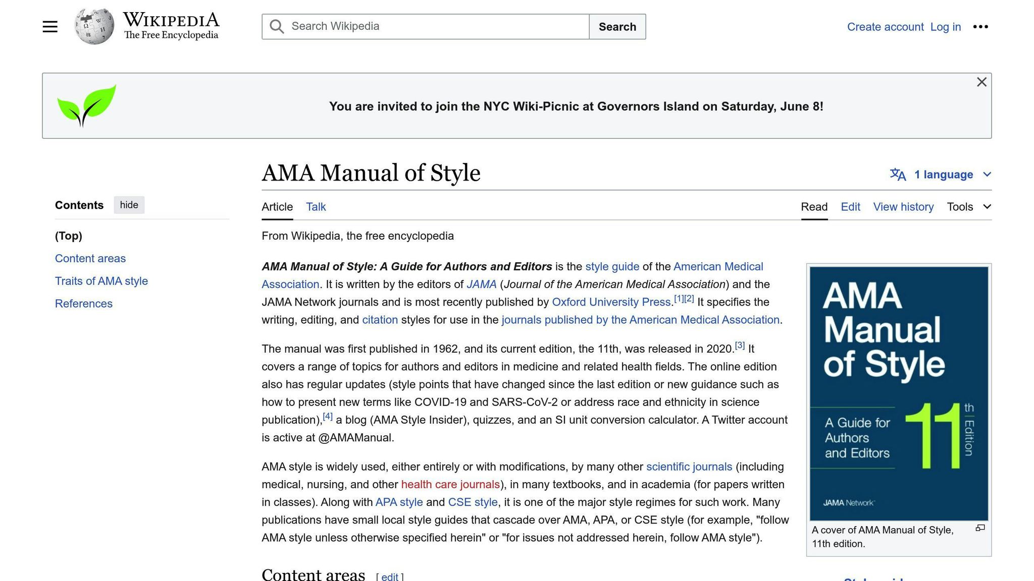This screenshot has height=581, width=1034.
Task: Expand the Tools dropdown
Action: point(960,207)
